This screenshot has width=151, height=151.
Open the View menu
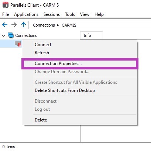[x=85, y=14]
